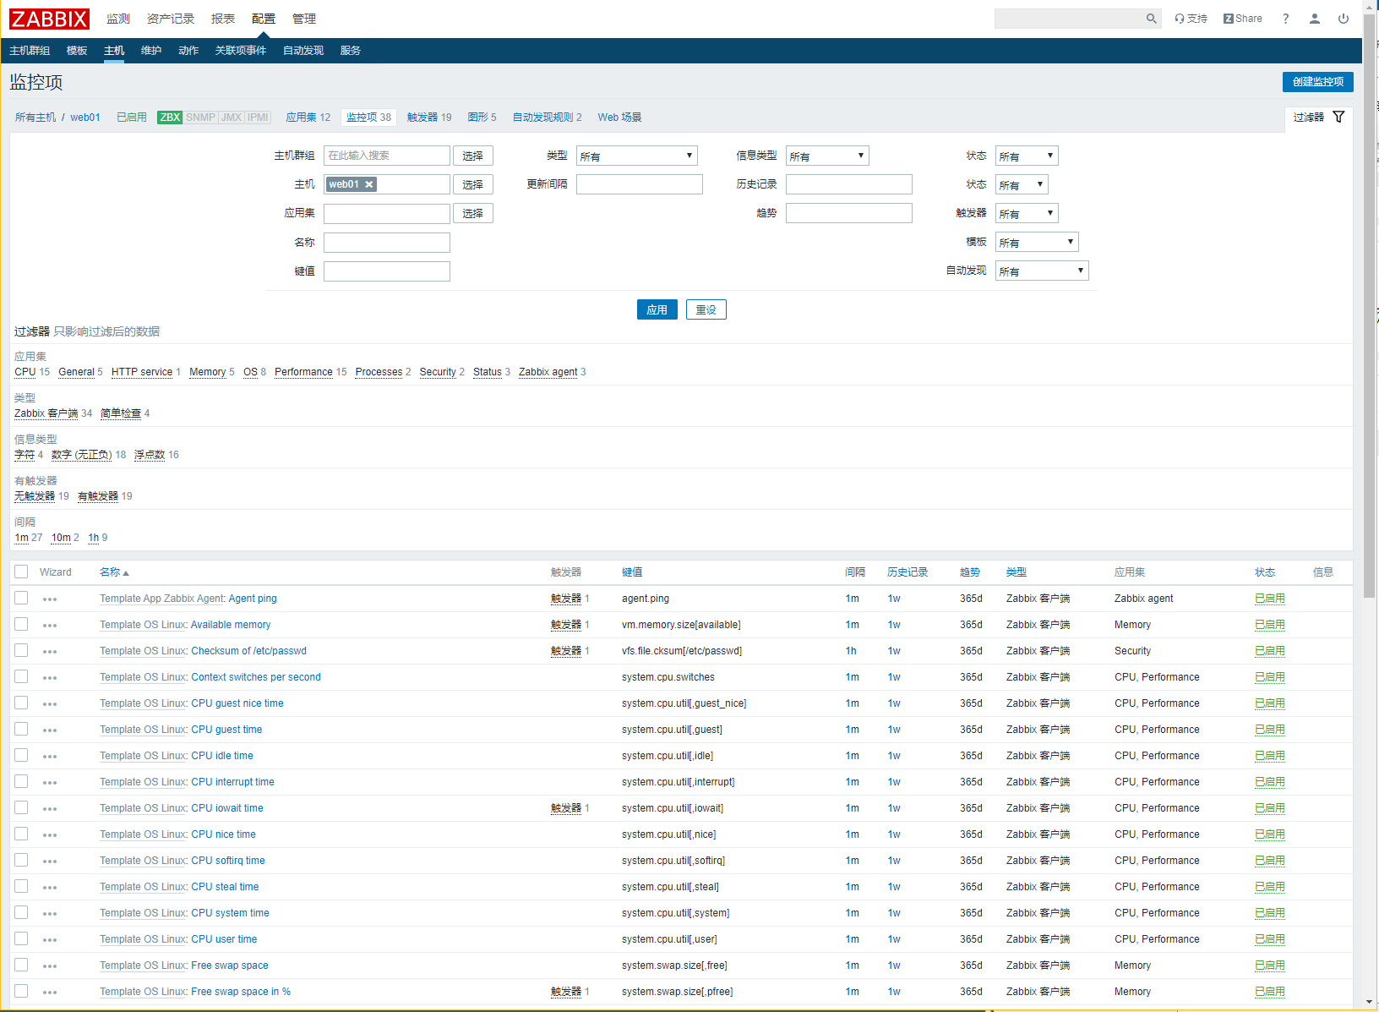Click the 应用 apply button
Viewport: 1379px width, 1012px height.
pyautogui.click(x=657, y=309)
